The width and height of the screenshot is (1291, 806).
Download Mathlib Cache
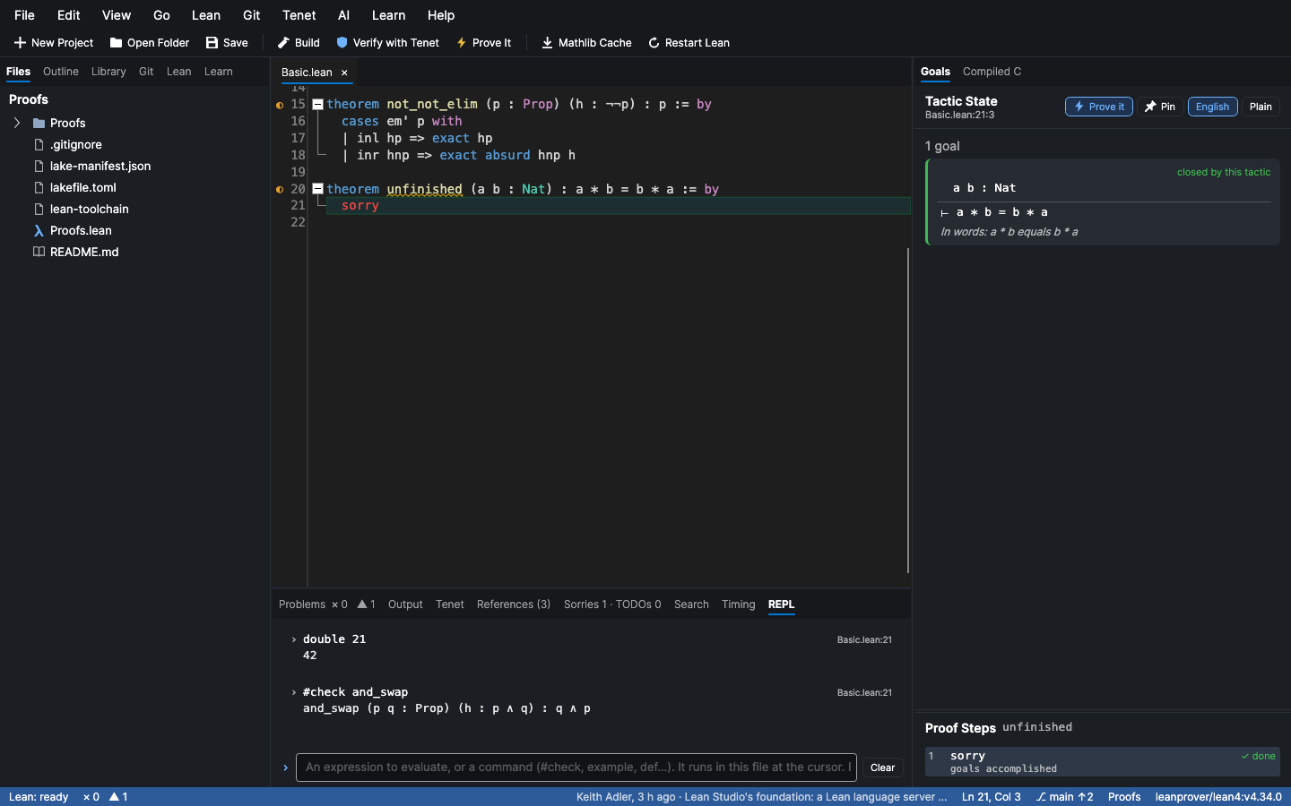point(586,43)
